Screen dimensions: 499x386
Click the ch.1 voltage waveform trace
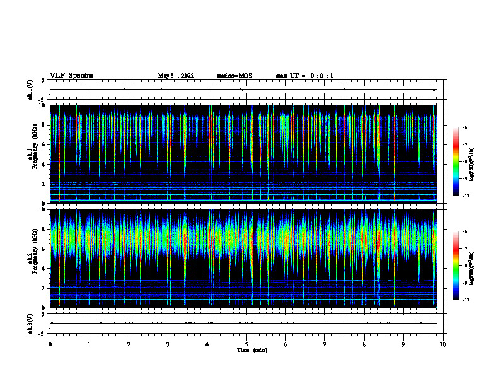click(243, 90)
